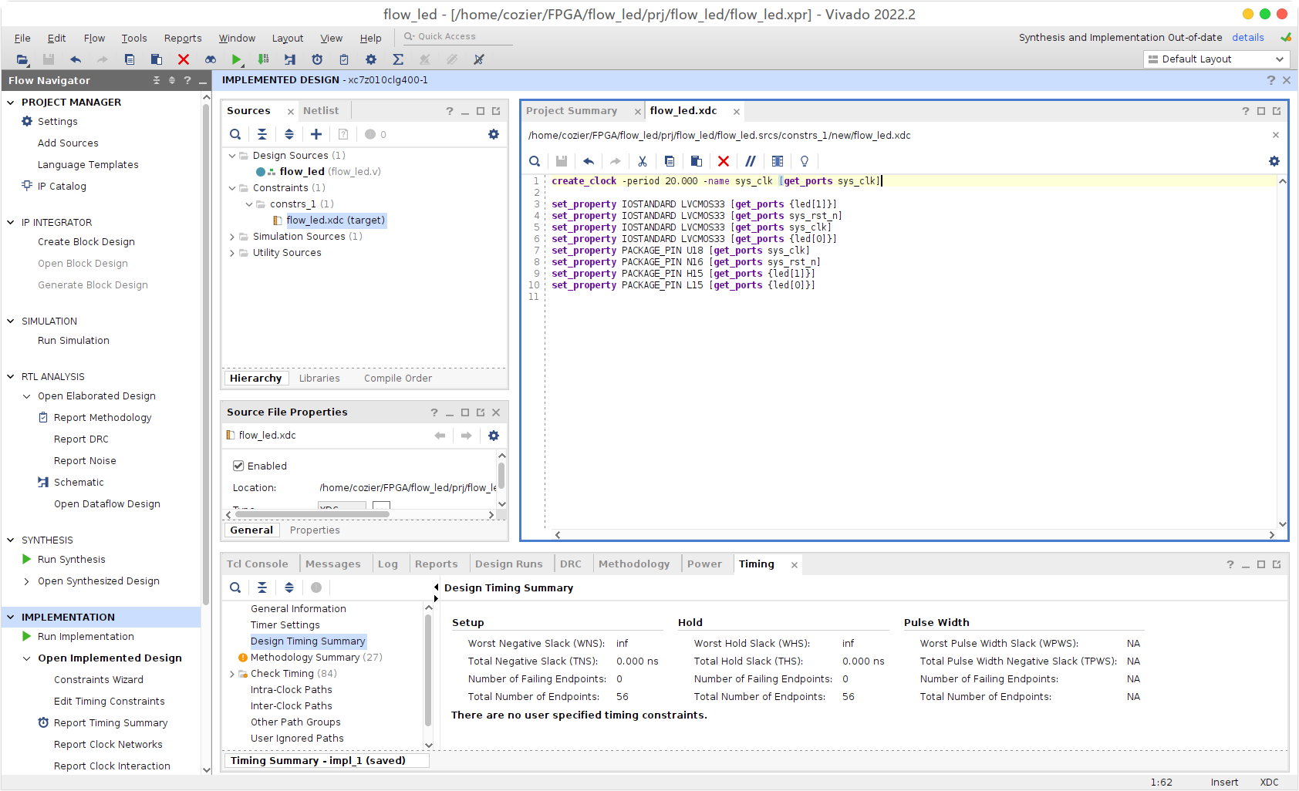Image resolution: width=1299 pixels, height=791 pixels.
Task: Click the Generate Bitstream toolbar icon
Action: point(263,59)
